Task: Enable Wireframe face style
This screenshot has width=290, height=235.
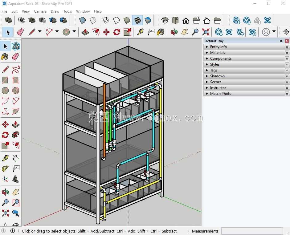Action: pyautogui.click(x=106, y=20)
